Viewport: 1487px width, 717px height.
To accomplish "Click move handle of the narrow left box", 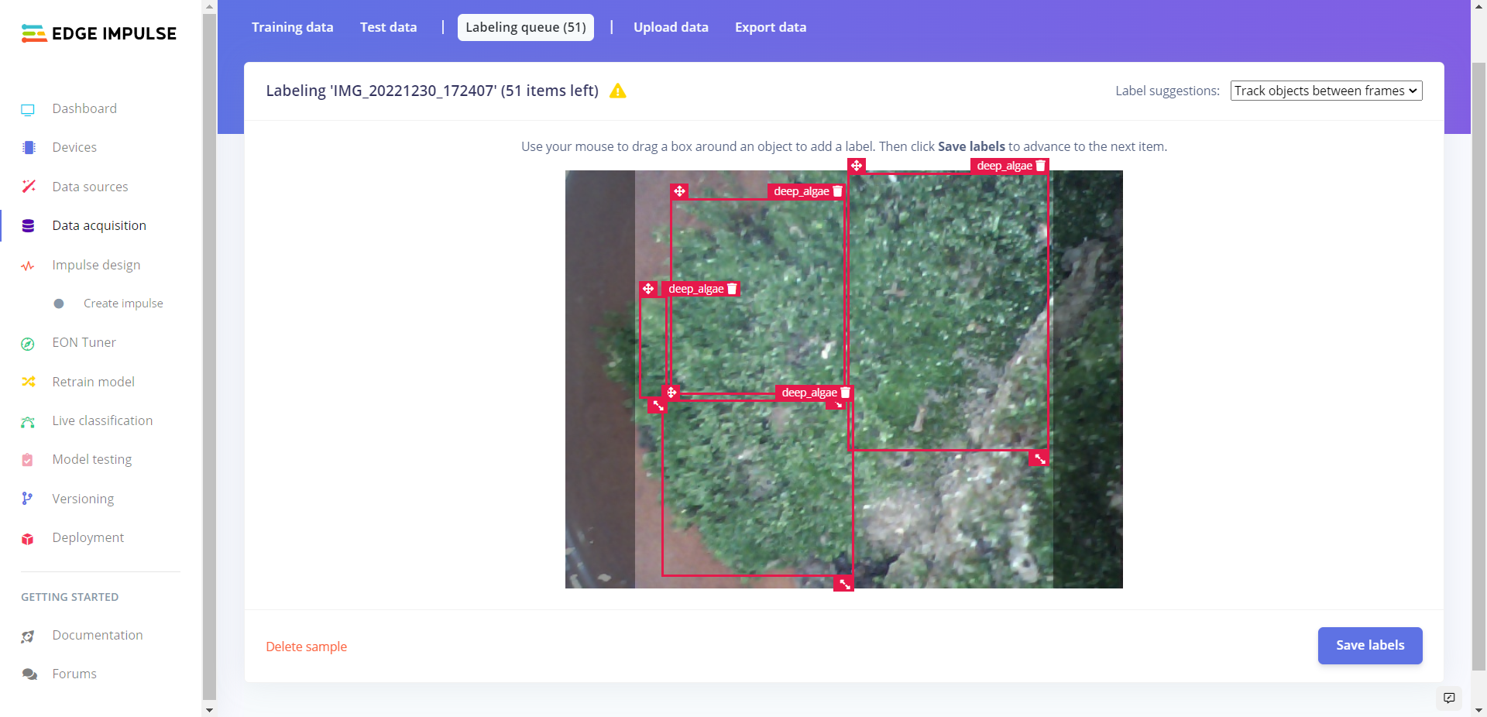I will (x=648, y=289).
